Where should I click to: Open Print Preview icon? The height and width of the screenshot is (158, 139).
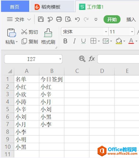68,19
